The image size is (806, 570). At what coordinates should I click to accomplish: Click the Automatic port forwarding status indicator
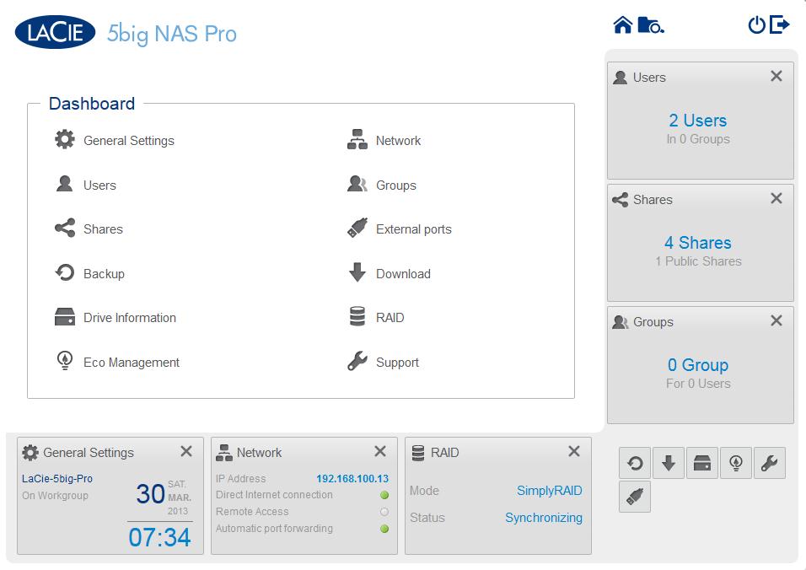click(x=384, y=529)
